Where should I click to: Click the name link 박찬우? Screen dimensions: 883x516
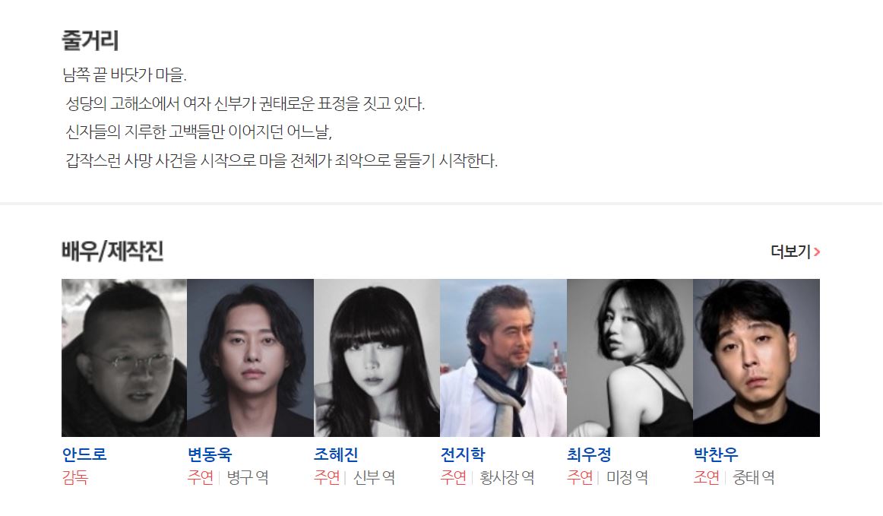pyautogui.click(x=716, y=454)
